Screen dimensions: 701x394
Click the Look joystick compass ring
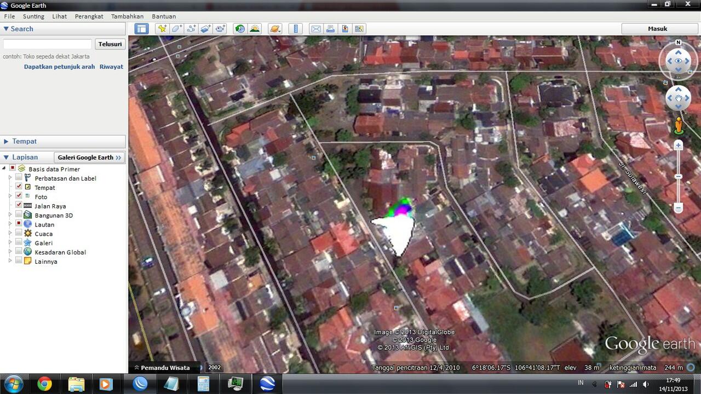[x=679, y=61]
